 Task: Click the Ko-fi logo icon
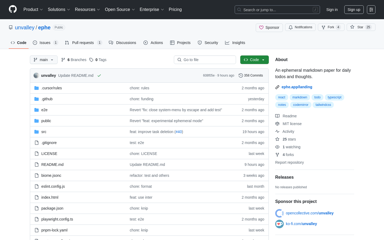tap(279, 224)
